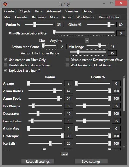Maximize the Trinity window
The height and width of the screenshot is (167, 129).
112,3
